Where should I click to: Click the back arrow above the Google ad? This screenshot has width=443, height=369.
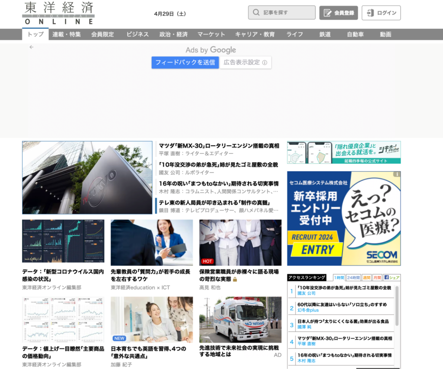point(31,47)
